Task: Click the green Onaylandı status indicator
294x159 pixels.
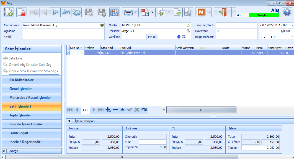Action: 264,15
